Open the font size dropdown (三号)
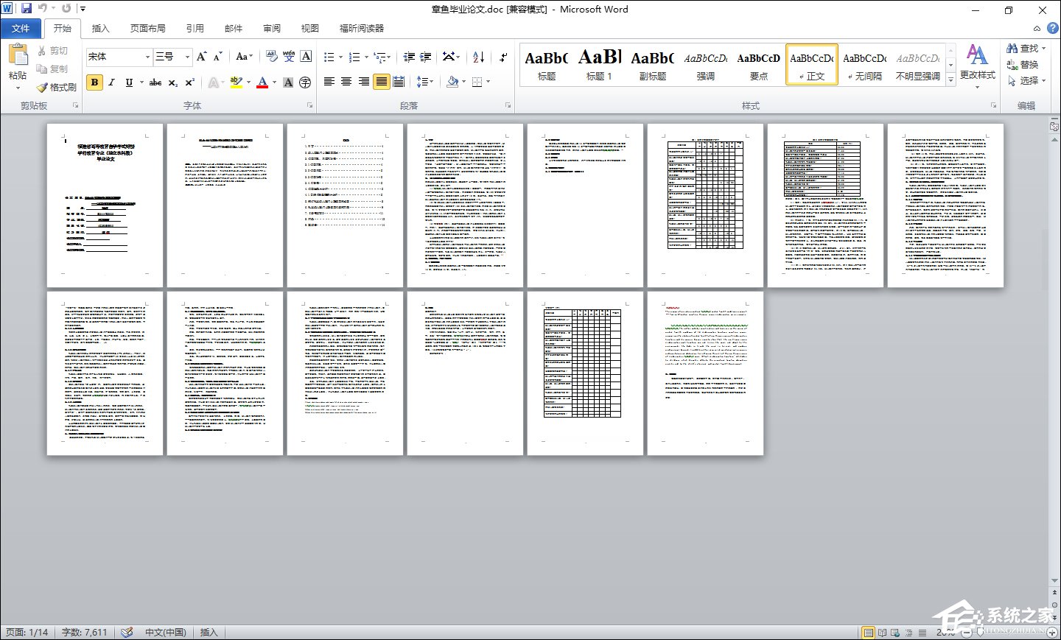The width and height of the screenshot is (1061, 640). [187, 57]
